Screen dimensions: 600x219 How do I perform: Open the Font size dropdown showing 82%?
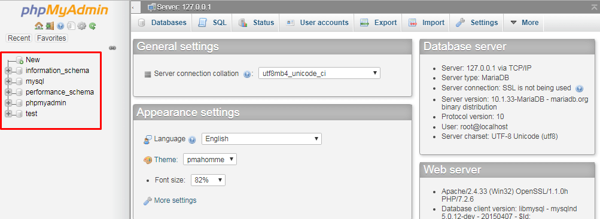[x=208, y=180]
